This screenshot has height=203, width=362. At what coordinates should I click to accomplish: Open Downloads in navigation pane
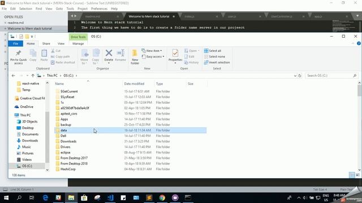30,140
